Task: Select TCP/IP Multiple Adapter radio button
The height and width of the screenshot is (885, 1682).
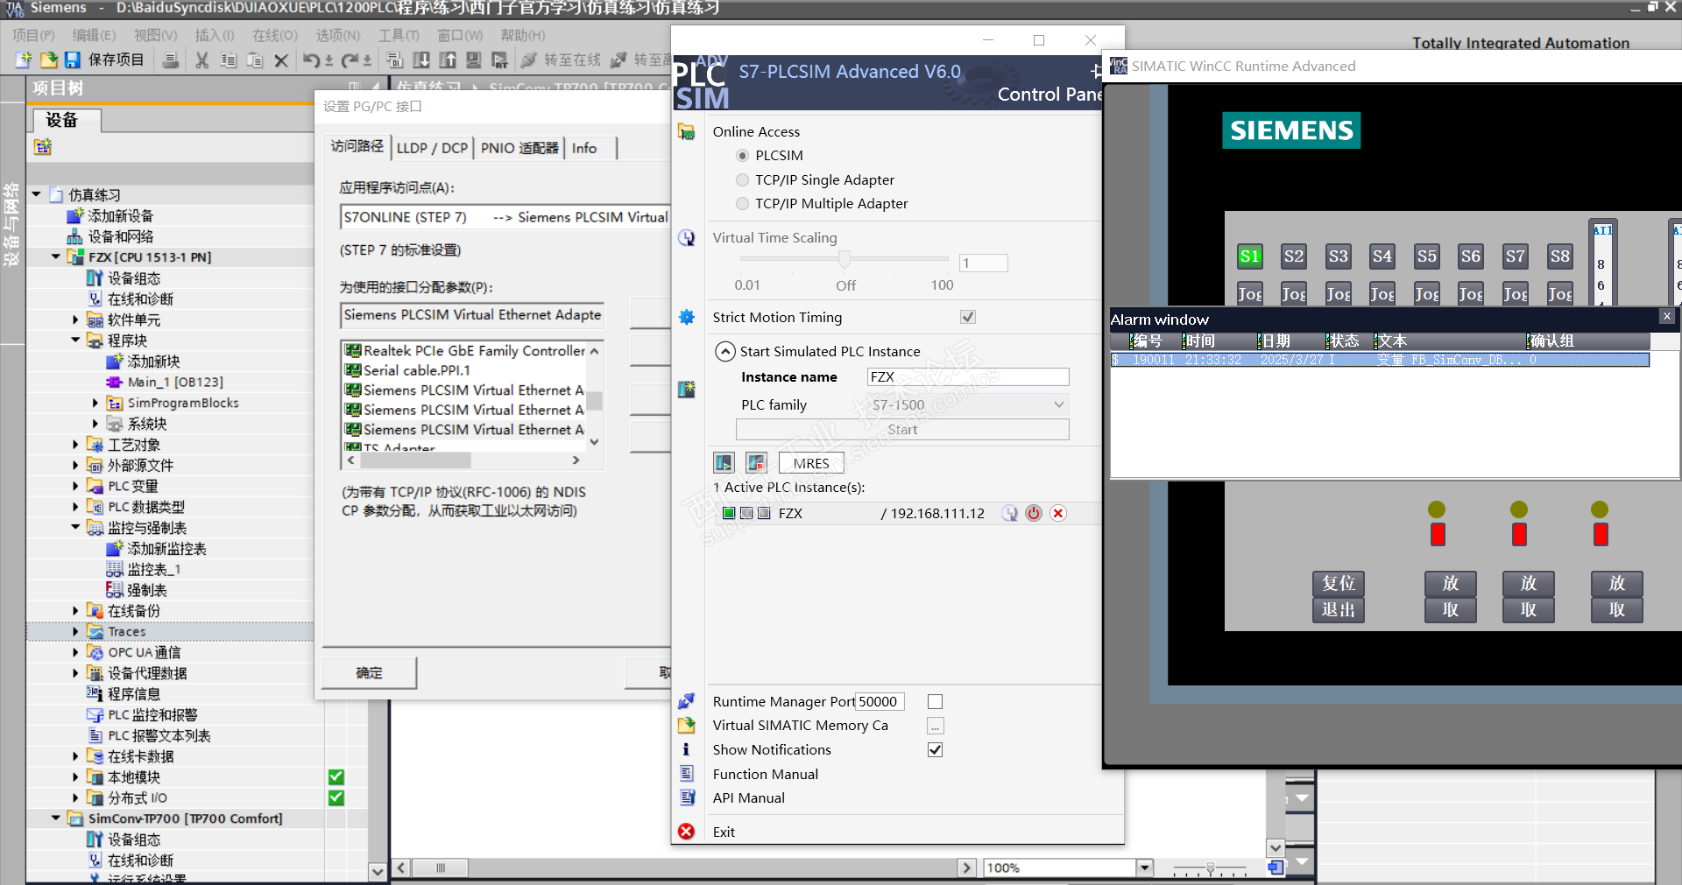Action: (743, 204)
